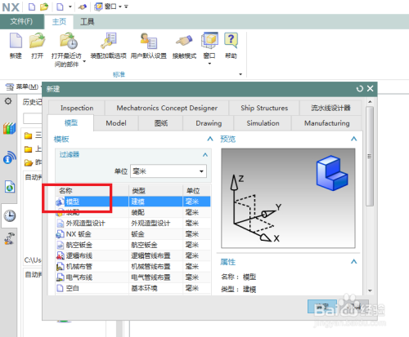Switch to the Ship Structures tab
This screenshot has height=337, width=409.
coord(264,108)
